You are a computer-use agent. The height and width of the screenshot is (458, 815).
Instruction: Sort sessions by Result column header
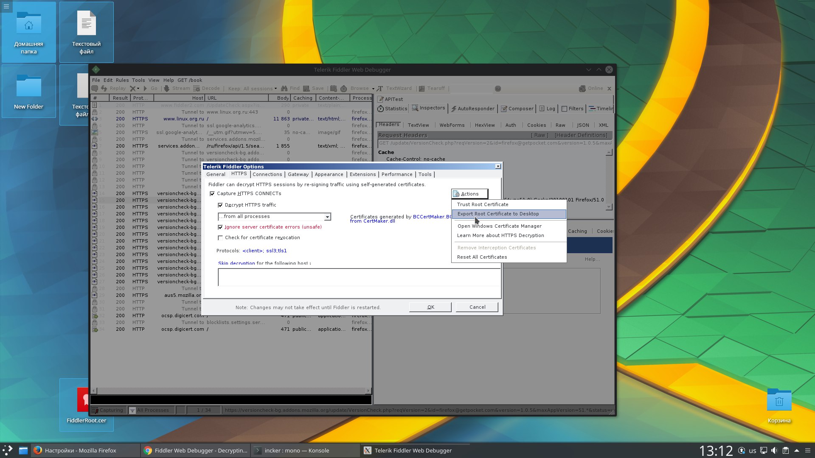[x=120, y=98]
